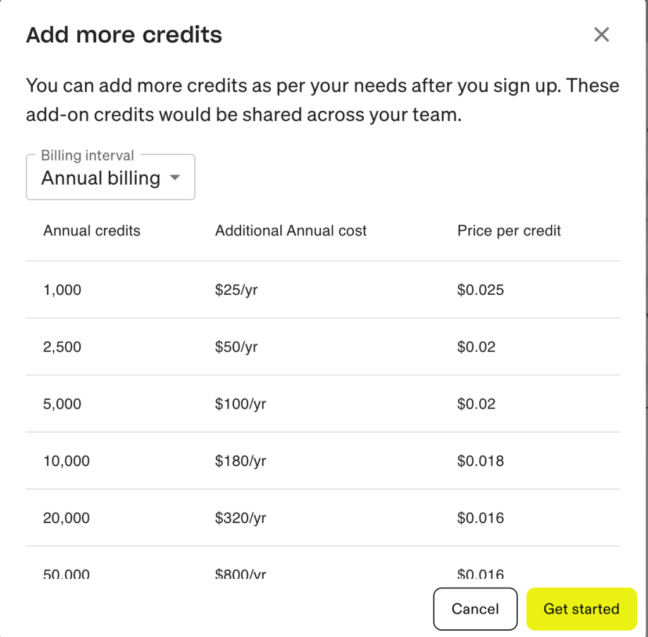
Task: Click the Get started button
Action: pos(580,609)
